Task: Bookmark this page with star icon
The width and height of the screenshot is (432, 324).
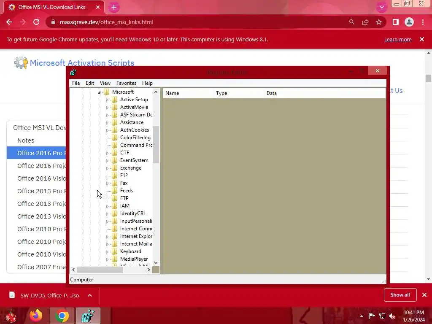Action: point(379,22)
